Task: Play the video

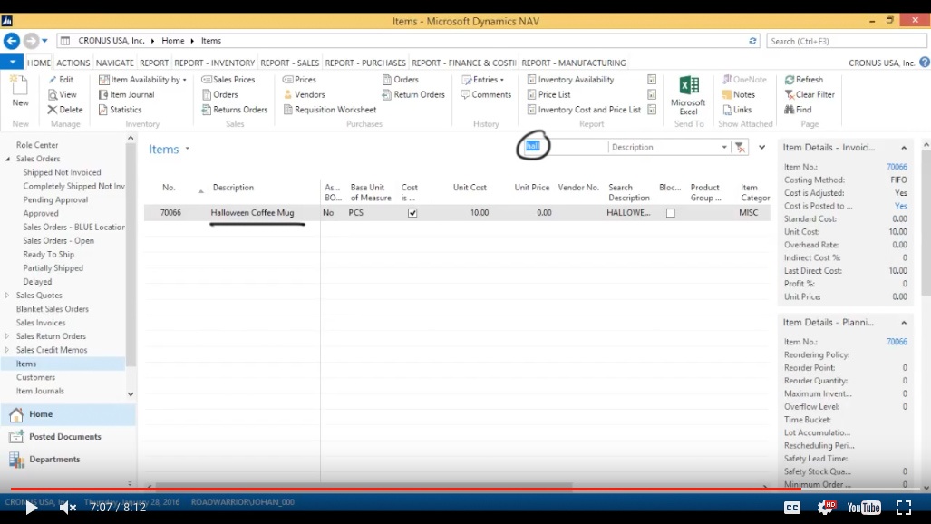Action: click(31, 508)
